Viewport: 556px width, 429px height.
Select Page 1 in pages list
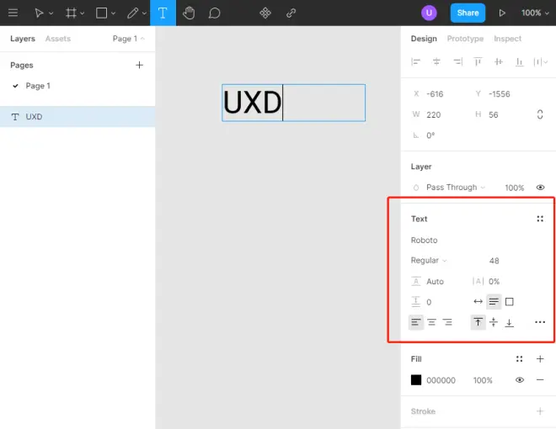(38, 86)
